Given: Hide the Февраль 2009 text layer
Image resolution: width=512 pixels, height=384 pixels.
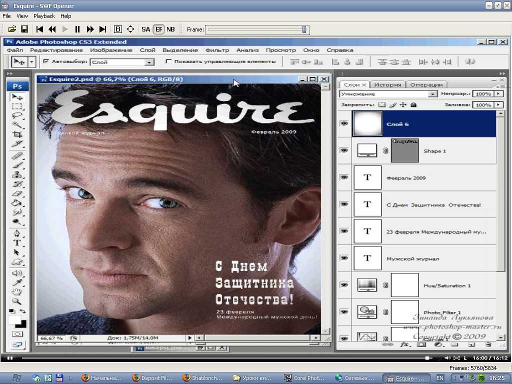Looking at the screenshot, I should (344, 177).
